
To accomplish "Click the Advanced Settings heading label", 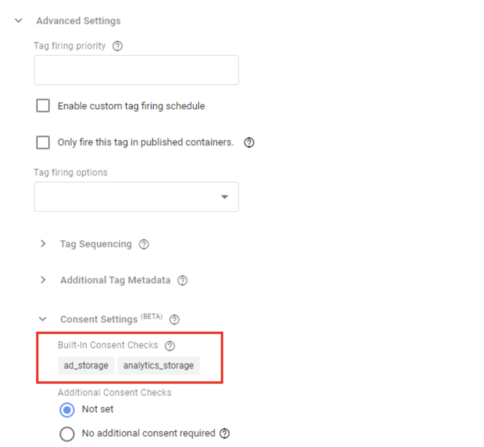I will tap(78, 21).
